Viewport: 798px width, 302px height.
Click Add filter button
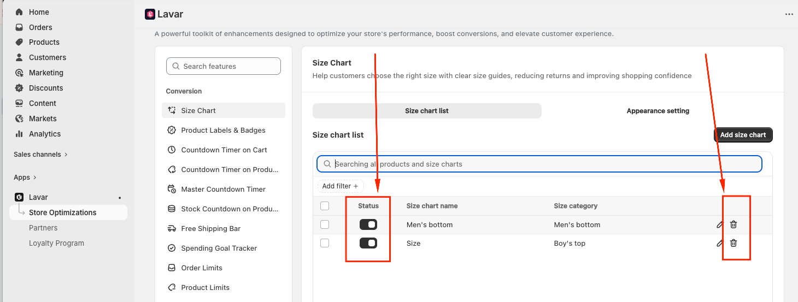pos(341,186)
